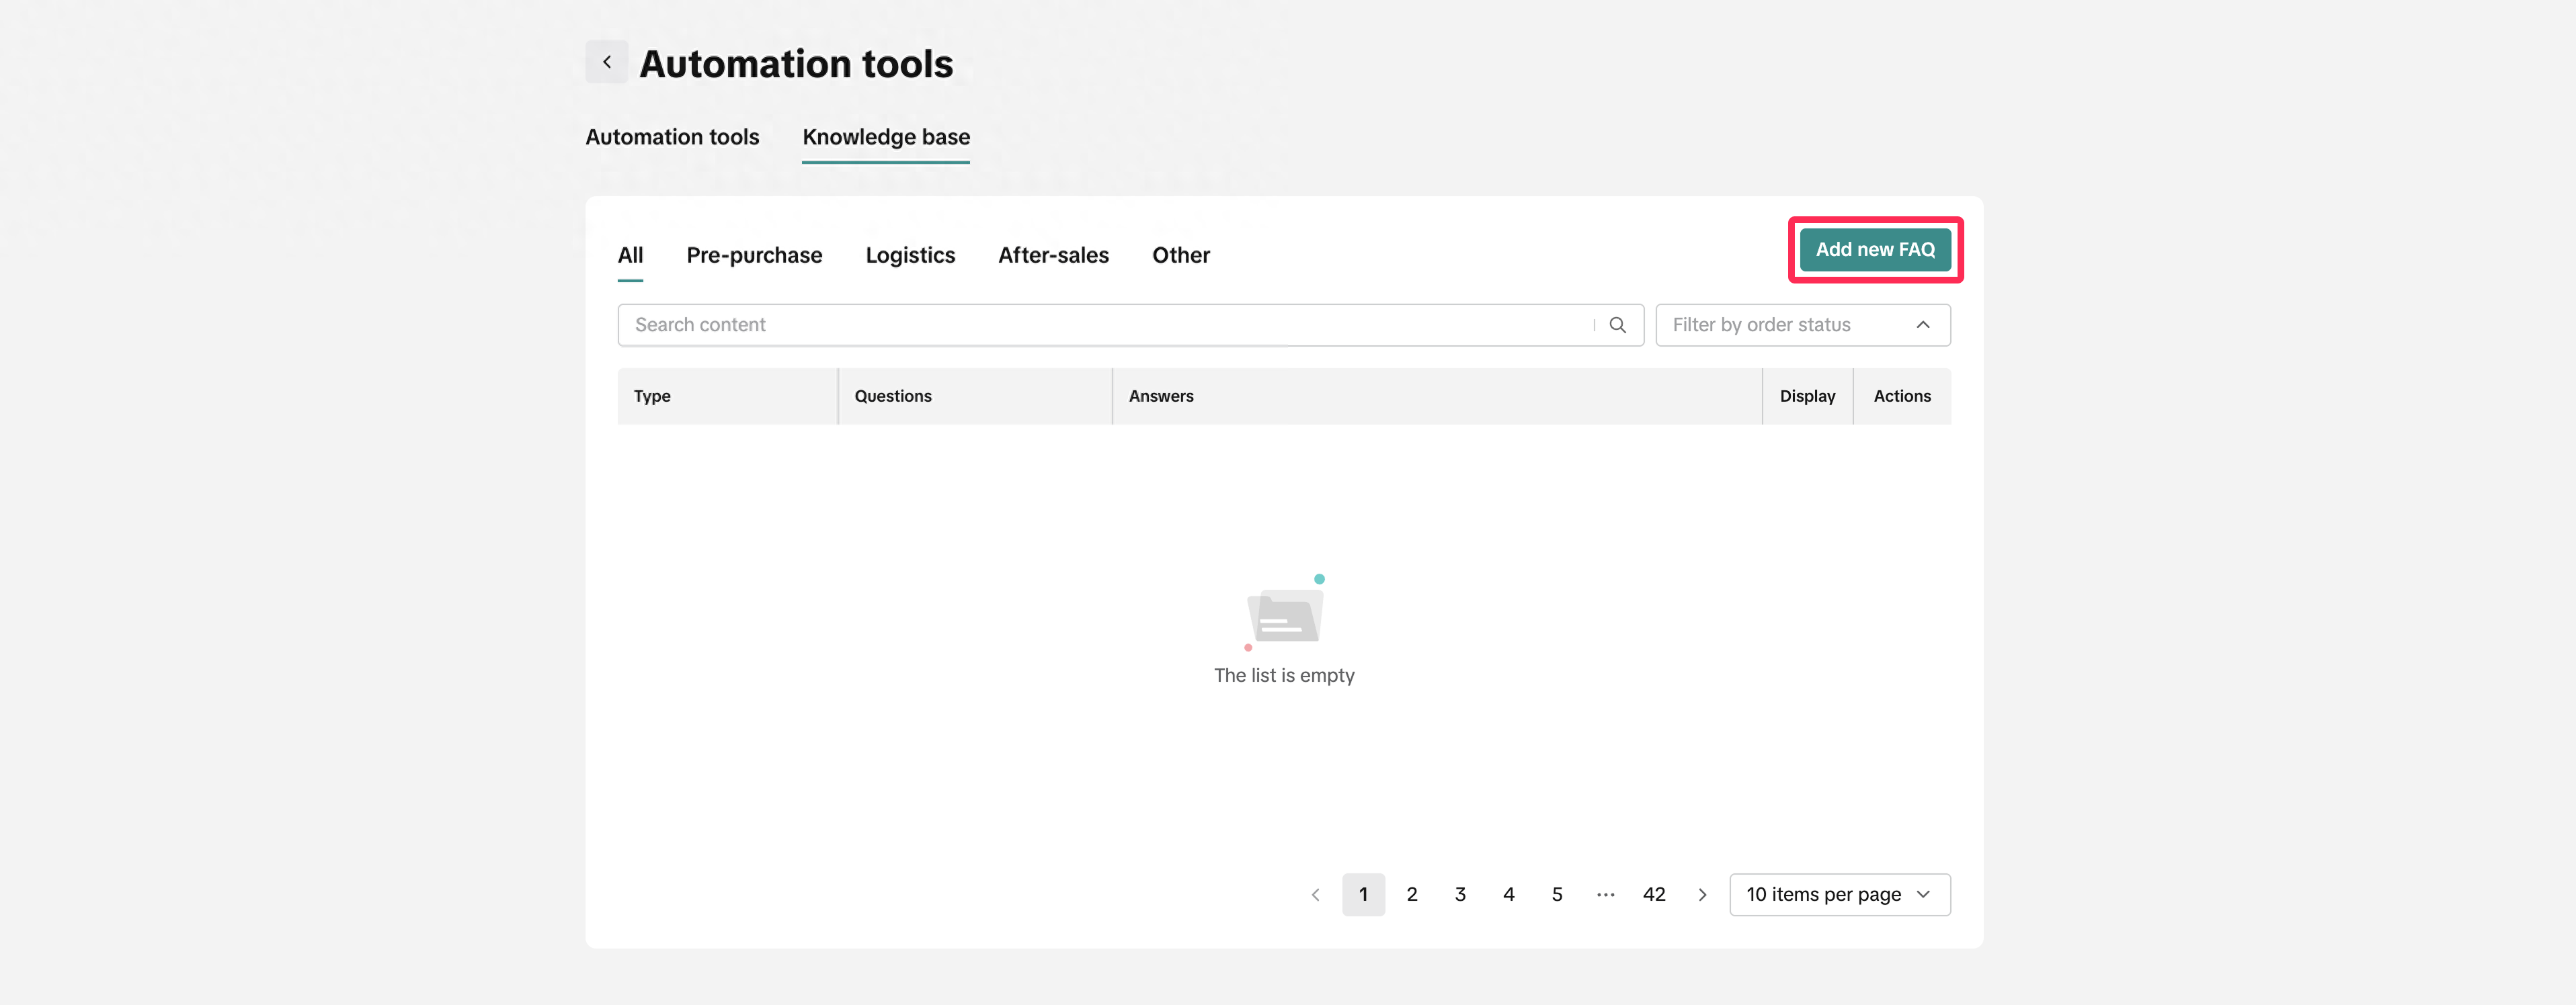Go to previous page arrow

pyautogui.click(x=1315, y=894)
